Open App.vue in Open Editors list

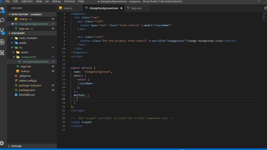(x=32, y=29)
